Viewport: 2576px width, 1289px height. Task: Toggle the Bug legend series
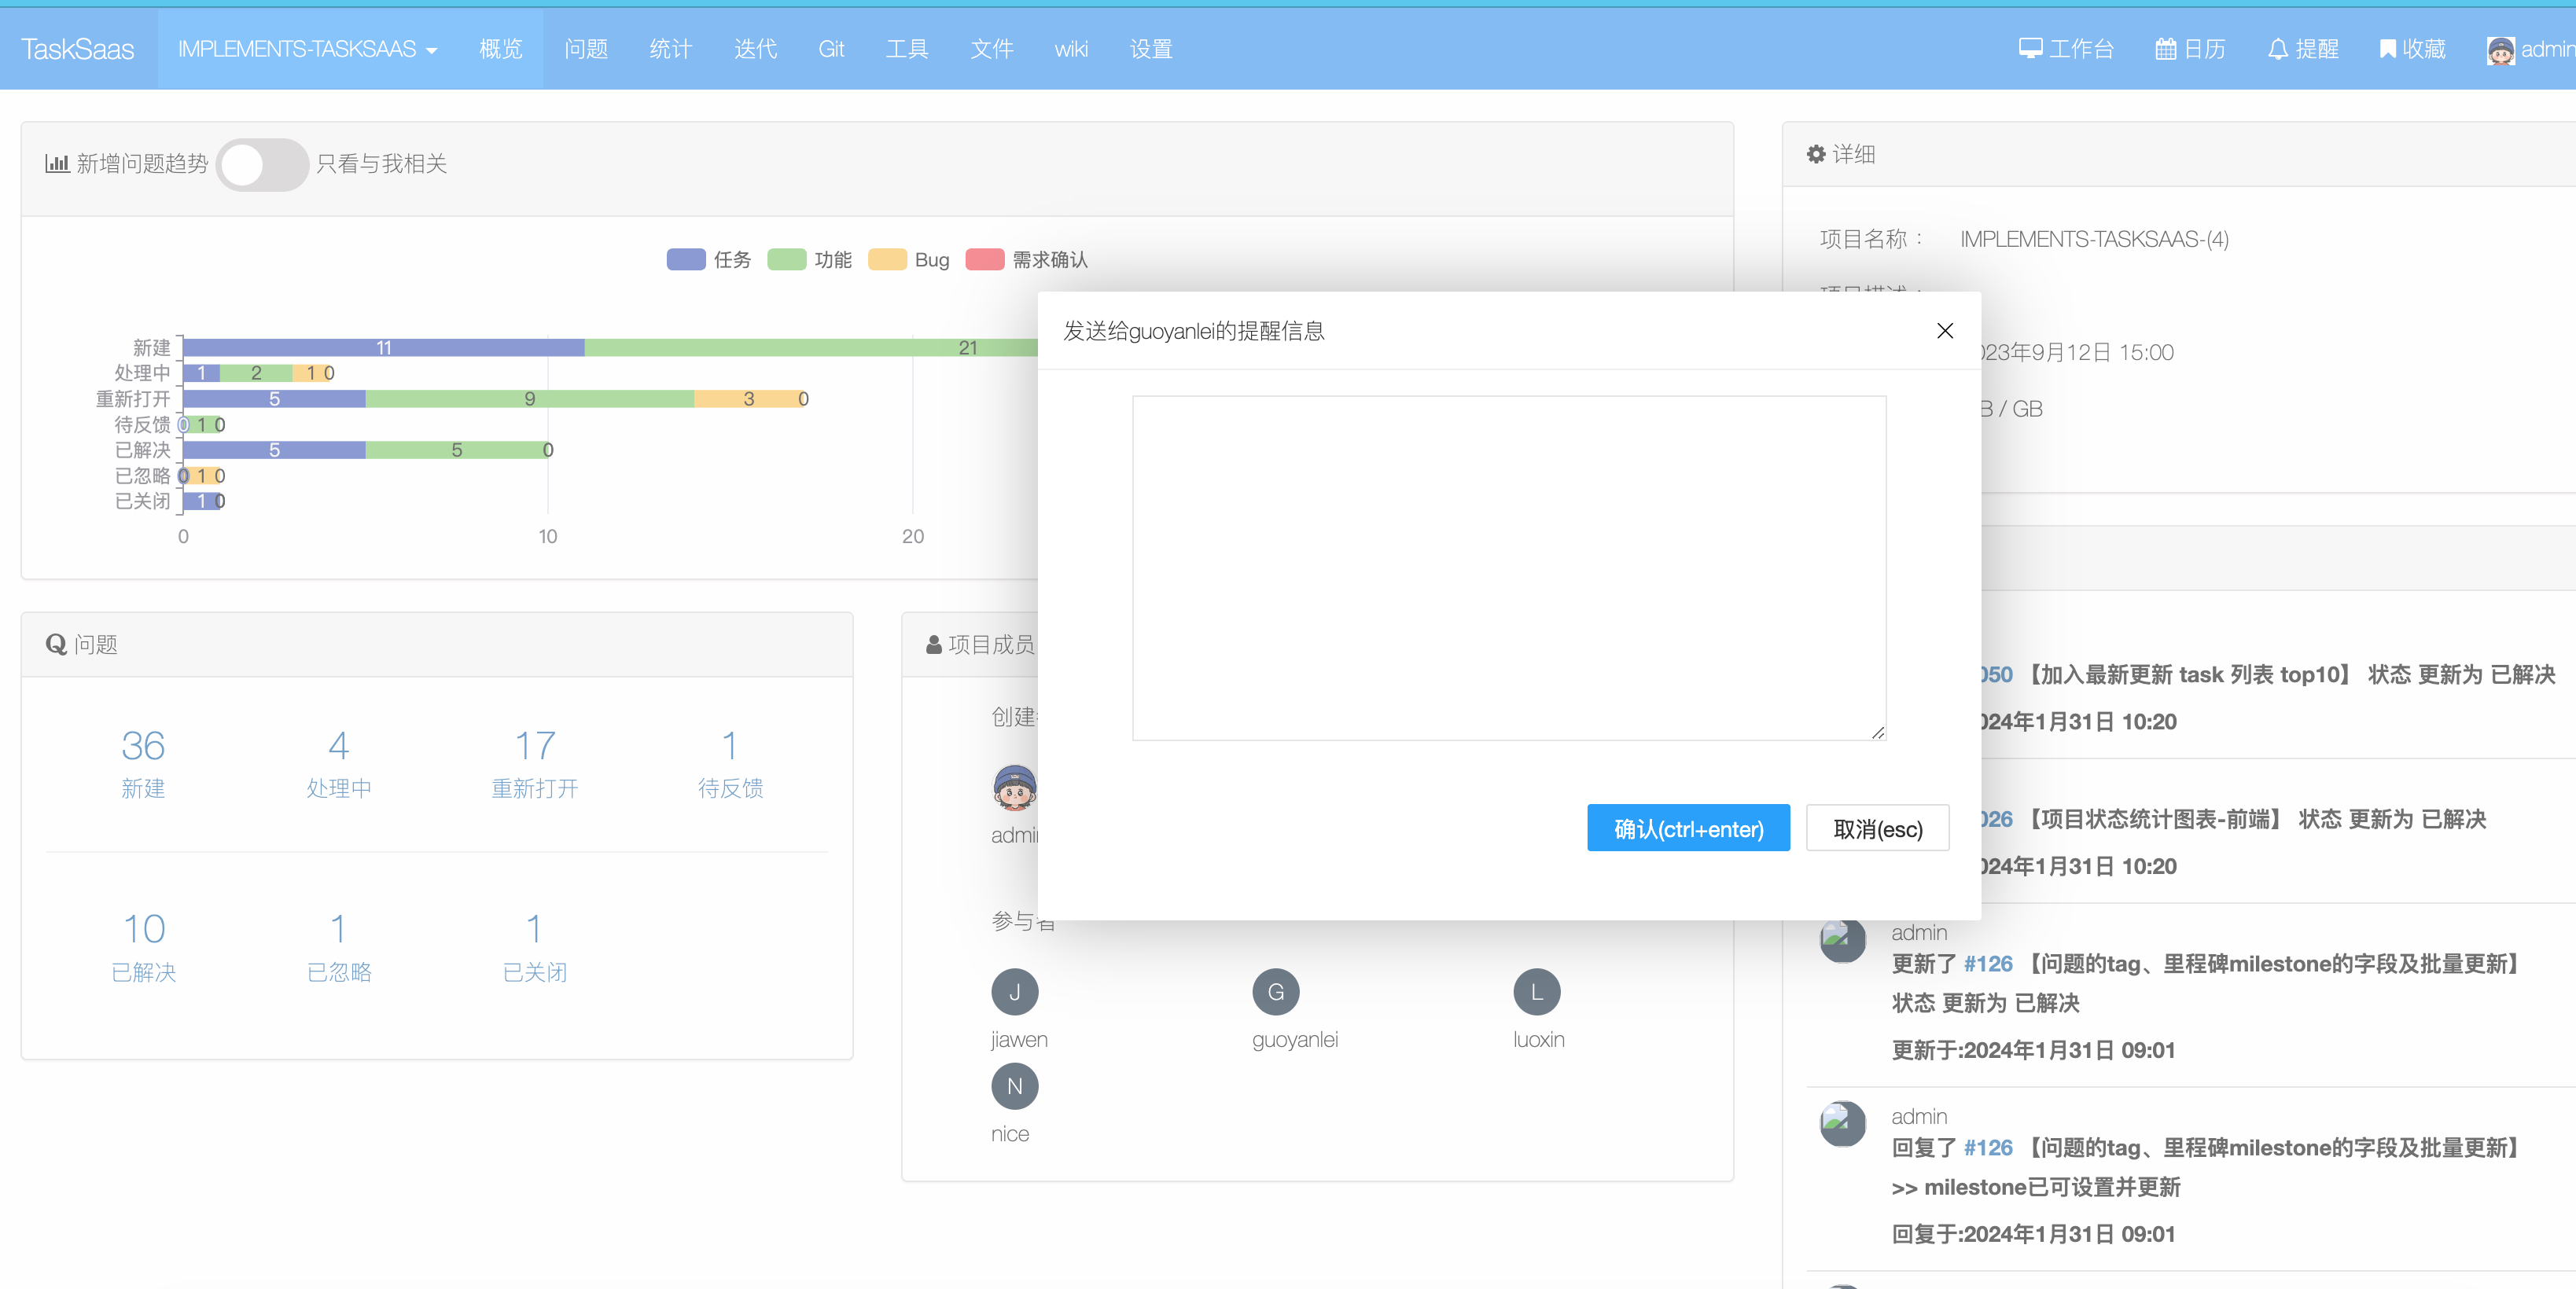coord(887,260)
